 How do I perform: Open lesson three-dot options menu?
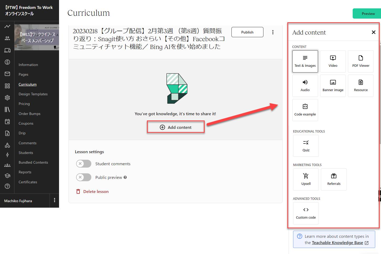(x=273, y=32)
